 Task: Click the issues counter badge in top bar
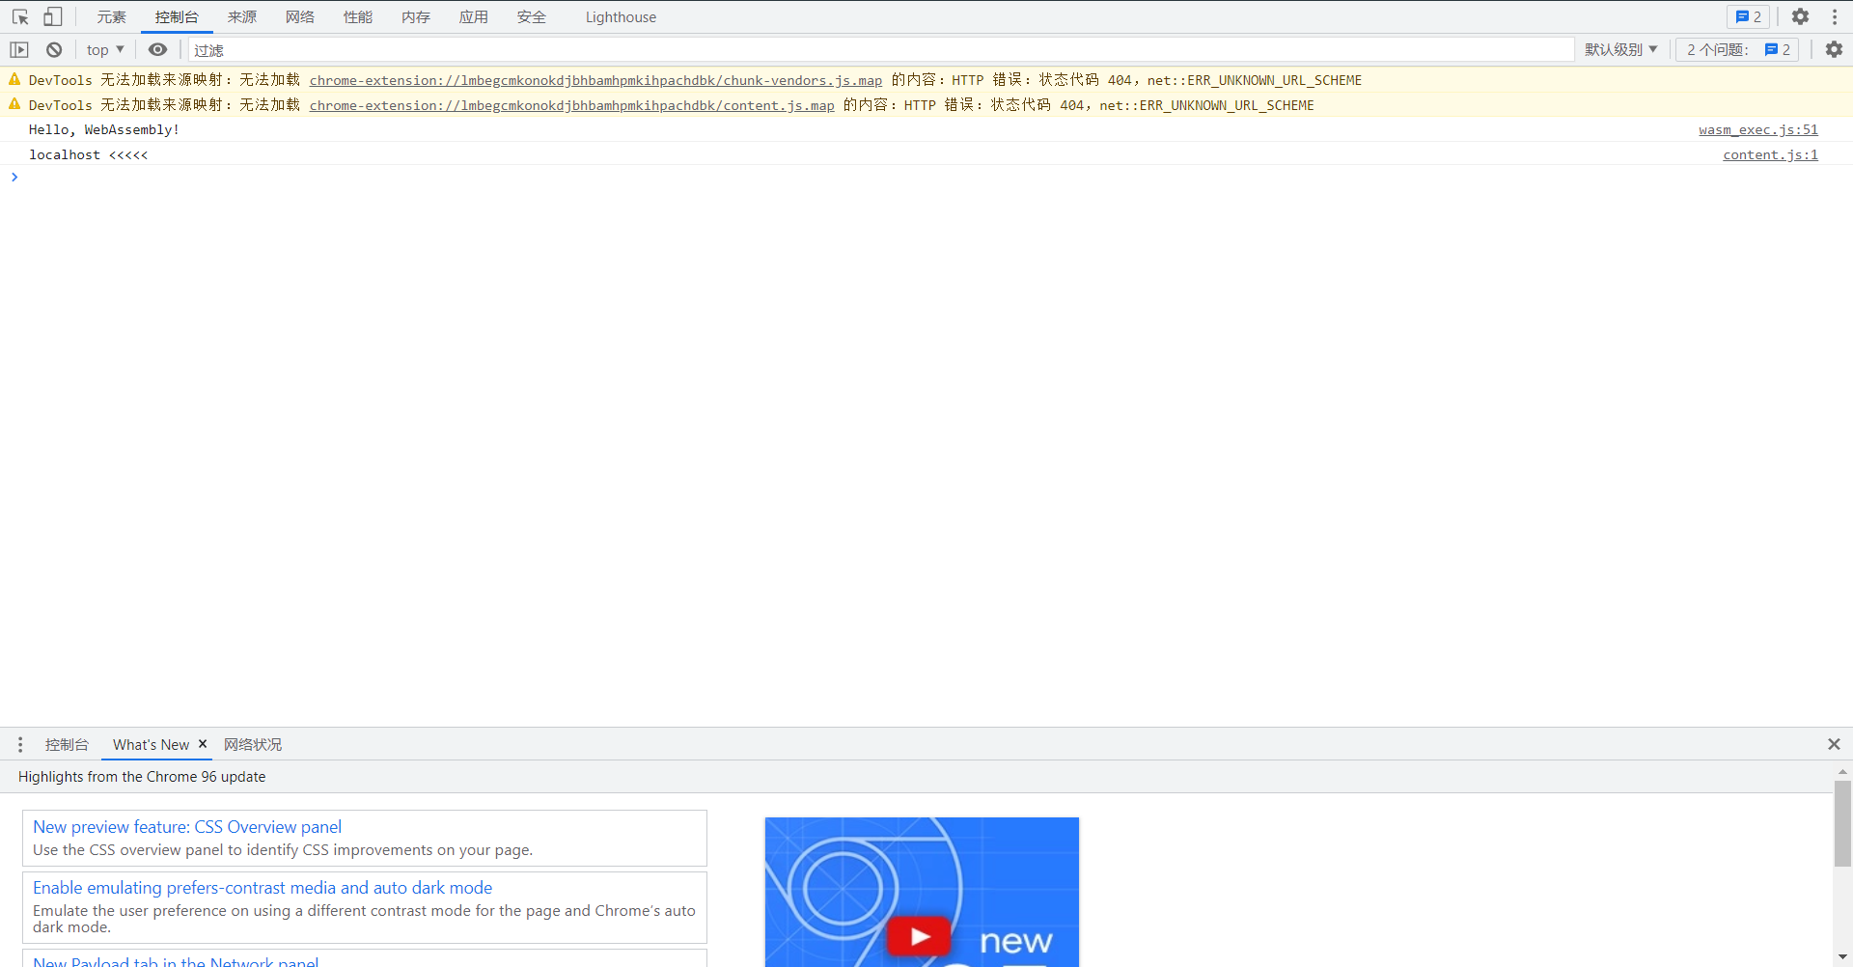[1748, 16]
